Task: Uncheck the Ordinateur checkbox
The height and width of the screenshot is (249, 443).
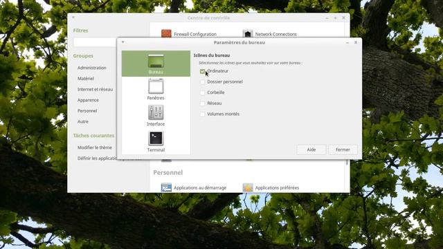Action: 202,71
